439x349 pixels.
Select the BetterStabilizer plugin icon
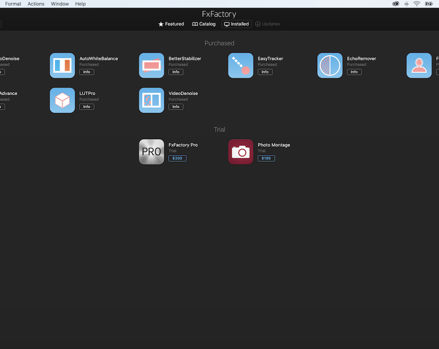coord(152,65)
